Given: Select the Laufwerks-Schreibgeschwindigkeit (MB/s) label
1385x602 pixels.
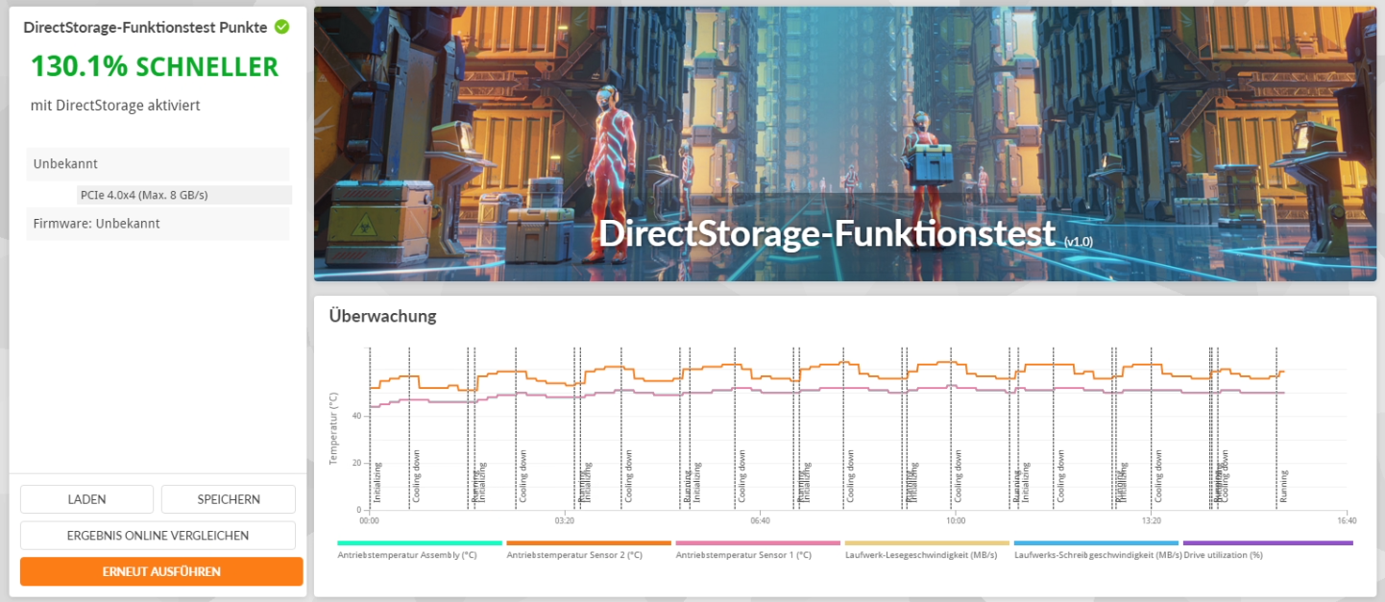Looking at the screenshot, I should (1098, 555).
